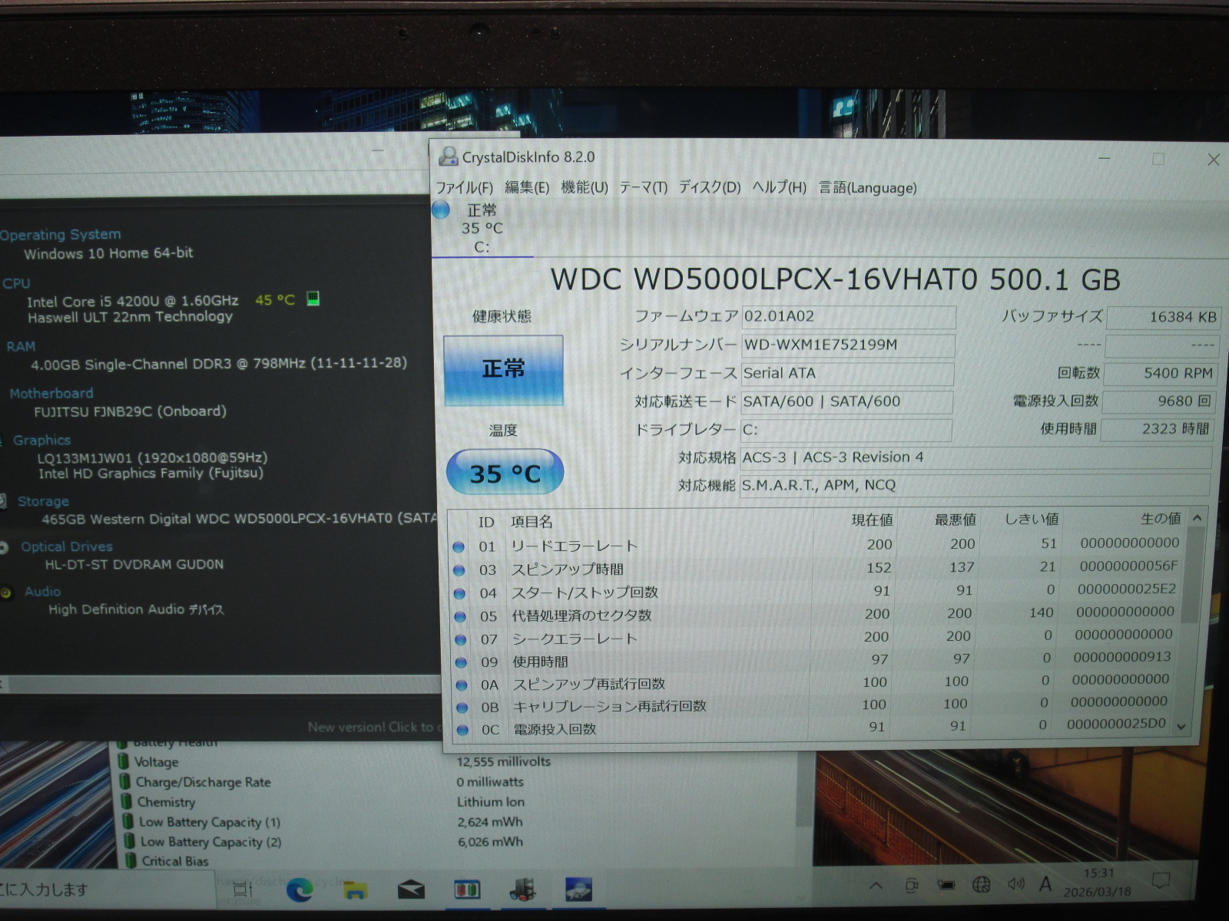Open the 言語(Language) menu
Screen dimensions: 1229x921
[867, 188]
